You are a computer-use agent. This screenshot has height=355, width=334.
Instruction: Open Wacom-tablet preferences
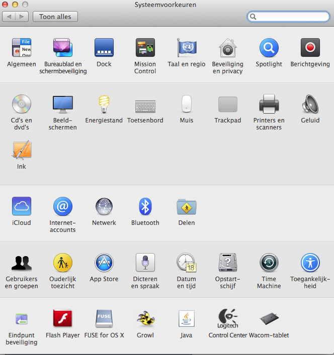269,319
